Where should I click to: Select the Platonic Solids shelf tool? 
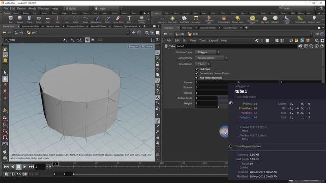(x=142, y=19)
